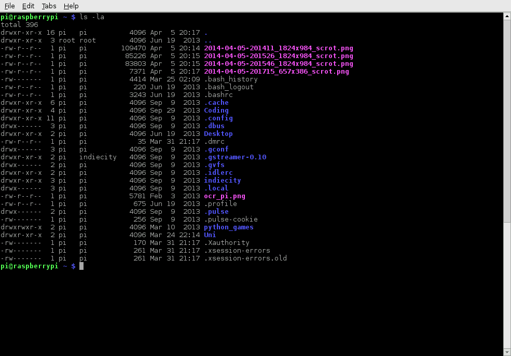Click the 'ls -la' command text
511x356 pixels.
[92, 17]
